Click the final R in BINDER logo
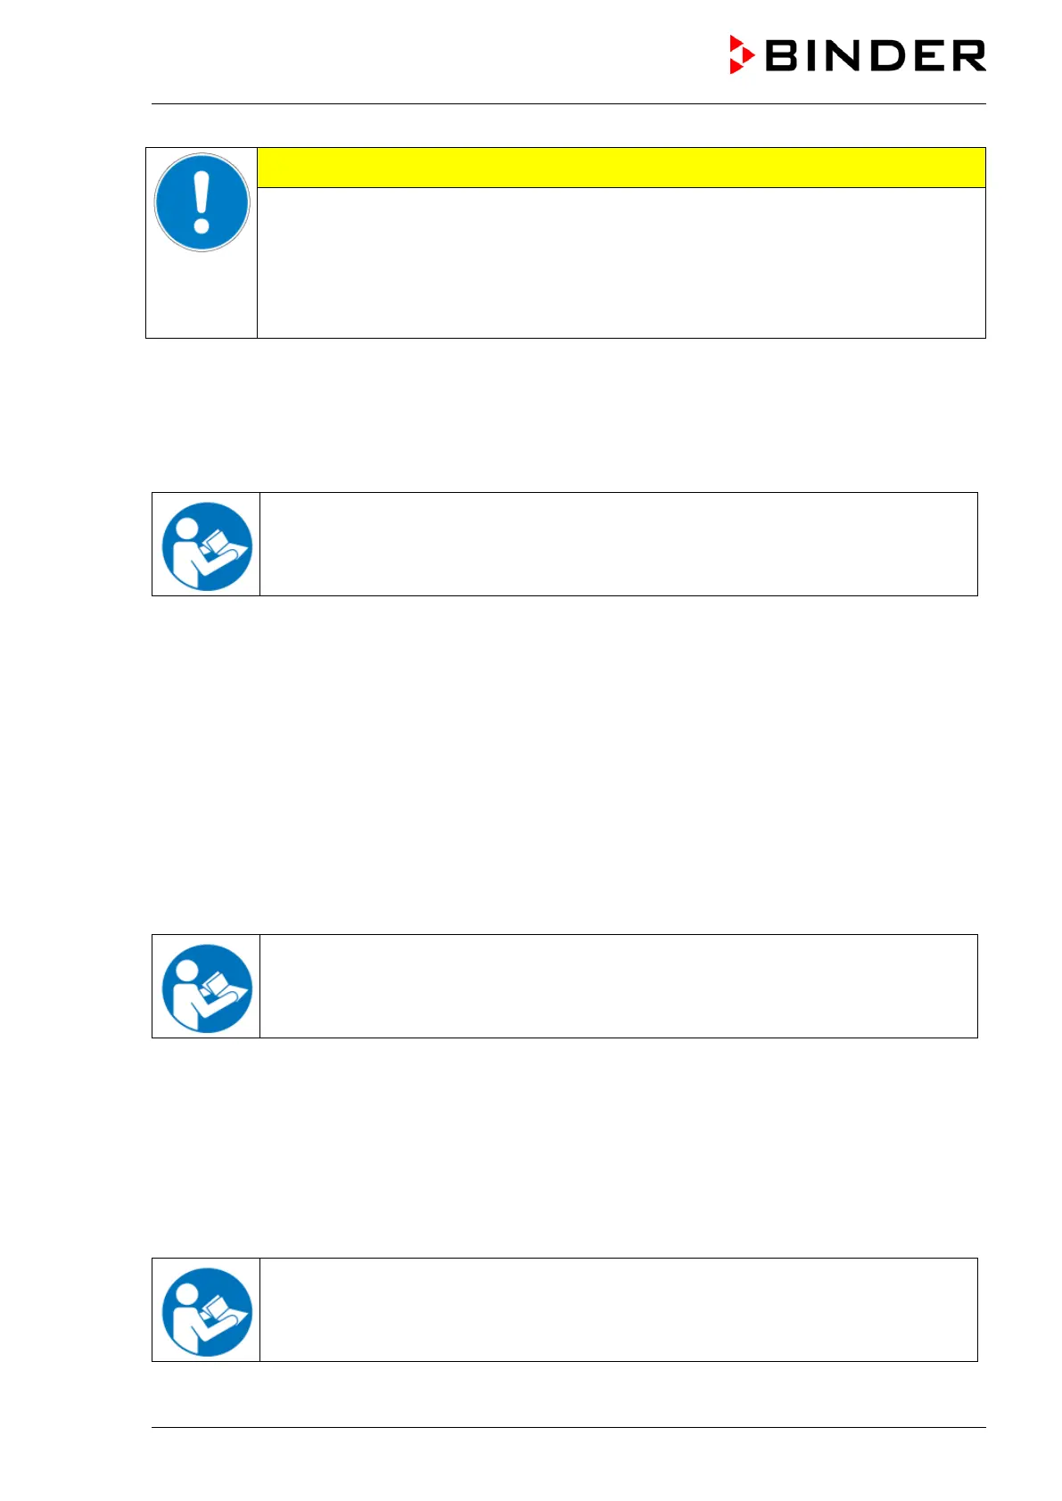 click(968, 55)
